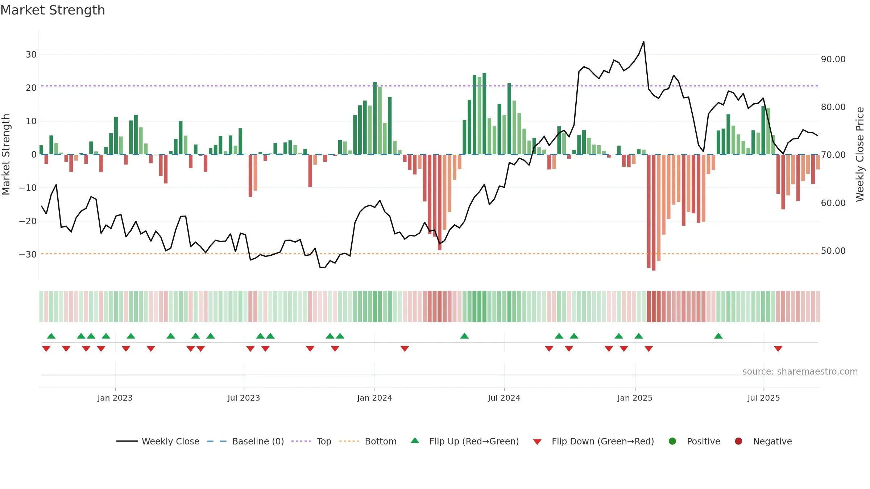Click the red Flip Down triangle in legend
Viewport: 870px width, 489px height.
(537, 442)
